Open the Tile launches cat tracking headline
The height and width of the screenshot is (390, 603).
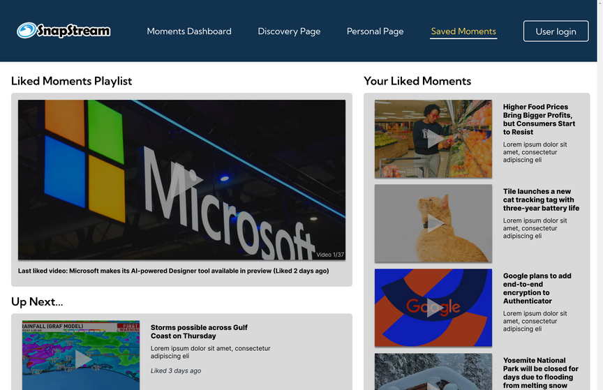click(541, 200)
